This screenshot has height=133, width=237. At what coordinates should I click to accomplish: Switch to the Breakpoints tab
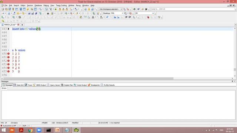point(94,85)
